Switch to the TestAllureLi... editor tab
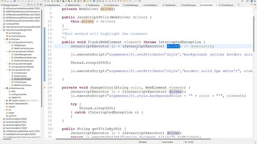Screen dimensions: 257x144 [x=169, y=5]
